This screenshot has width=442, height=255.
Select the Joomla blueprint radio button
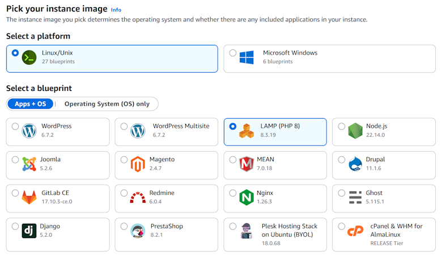click(15, 160)
